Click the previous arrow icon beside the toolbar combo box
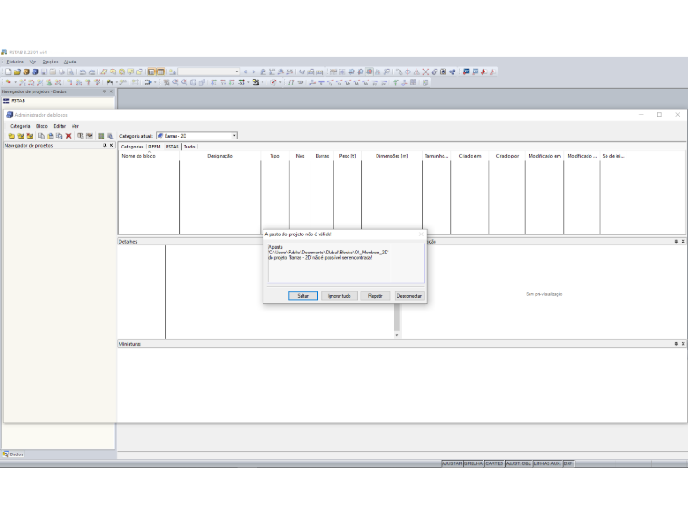Image resolution: width=688 pixels, height=516 pixels. [x=245, y=72]
